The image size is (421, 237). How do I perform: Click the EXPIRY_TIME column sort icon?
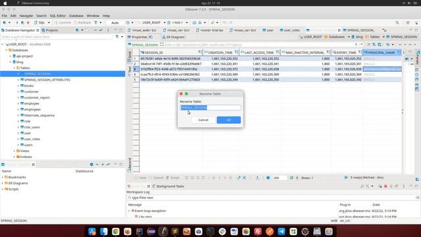(360, 53)
